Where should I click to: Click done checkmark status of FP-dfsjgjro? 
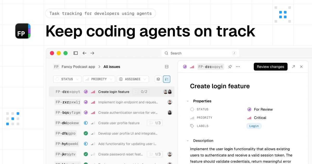[86, 134]
